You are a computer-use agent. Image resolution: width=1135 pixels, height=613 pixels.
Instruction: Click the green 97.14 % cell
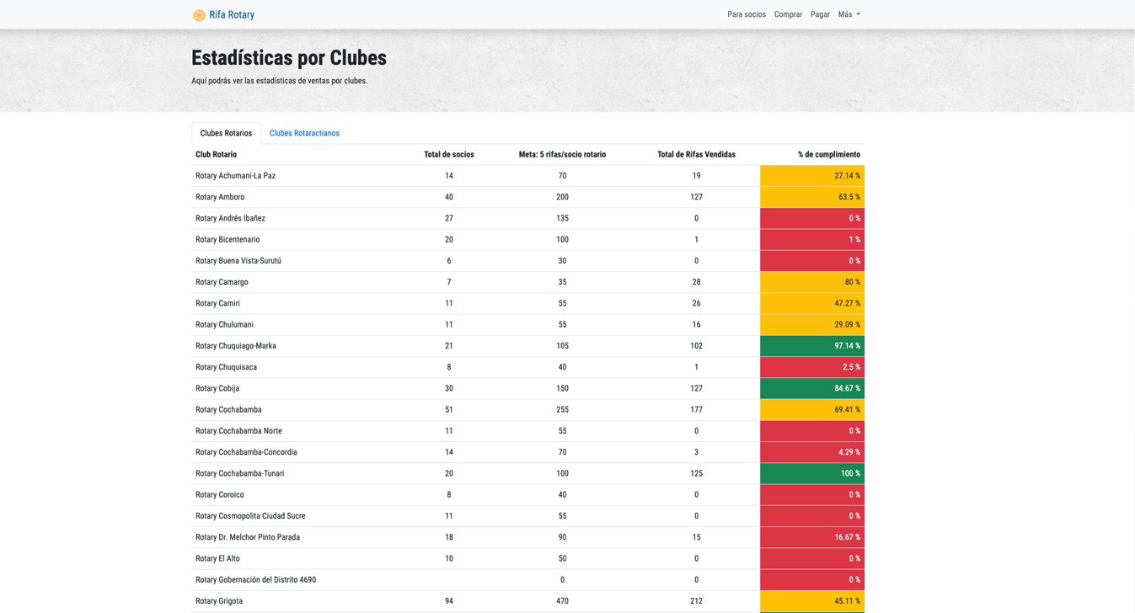pyautogui.click(x=812, y=346)
